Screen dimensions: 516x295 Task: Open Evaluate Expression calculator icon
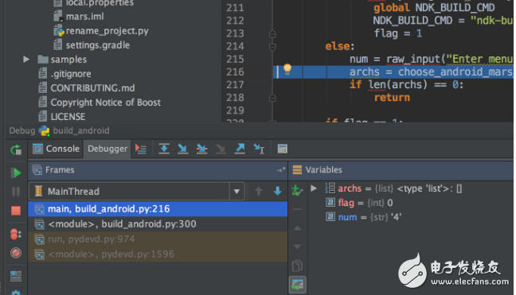tap(283, 149)
